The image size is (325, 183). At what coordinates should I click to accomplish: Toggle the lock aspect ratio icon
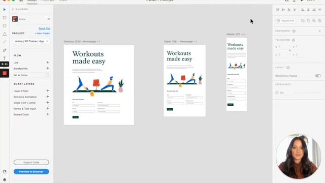pos(290,51)
